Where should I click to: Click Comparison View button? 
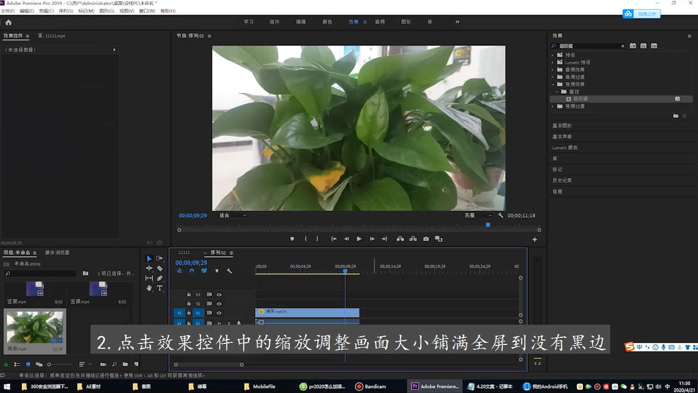click(438, 239)
